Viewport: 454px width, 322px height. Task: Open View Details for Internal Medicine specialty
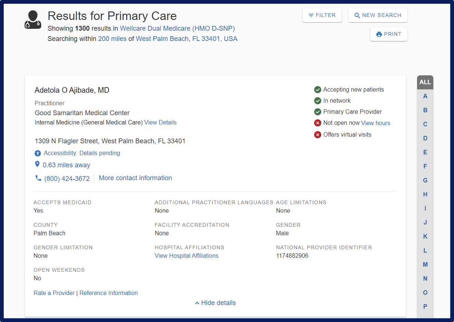pos(160,123)
